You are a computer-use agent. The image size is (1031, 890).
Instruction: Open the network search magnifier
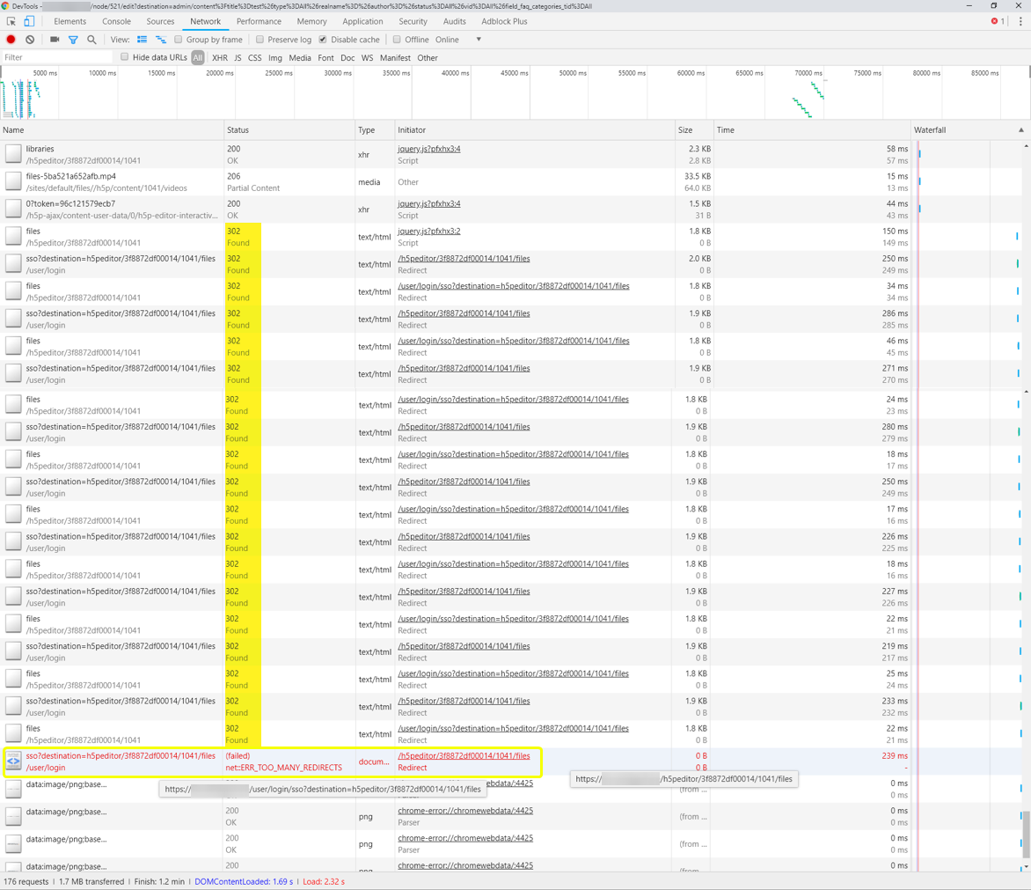[x=91, y=40]
